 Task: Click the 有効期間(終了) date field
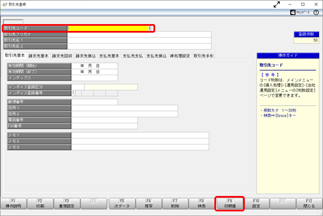point(95,72)
